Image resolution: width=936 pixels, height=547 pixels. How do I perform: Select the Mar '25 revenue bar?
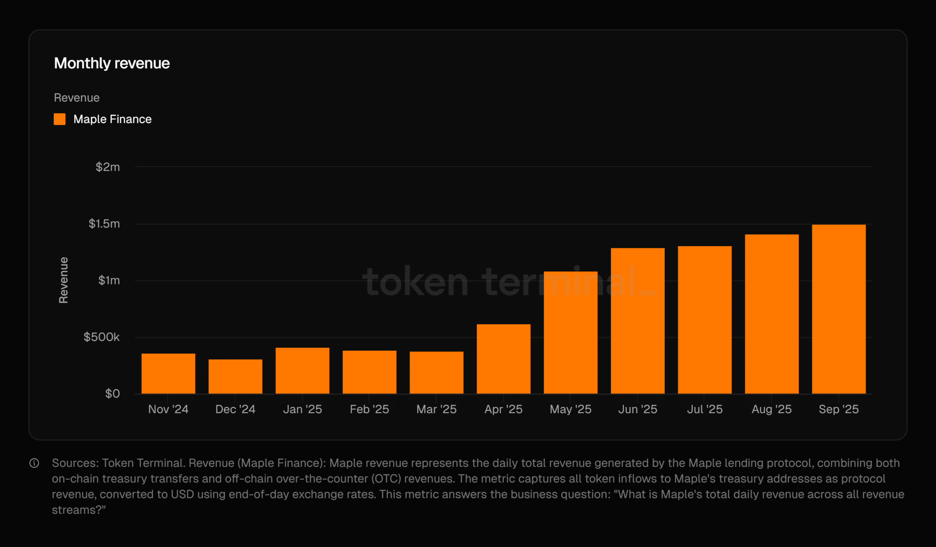(437, 373)
